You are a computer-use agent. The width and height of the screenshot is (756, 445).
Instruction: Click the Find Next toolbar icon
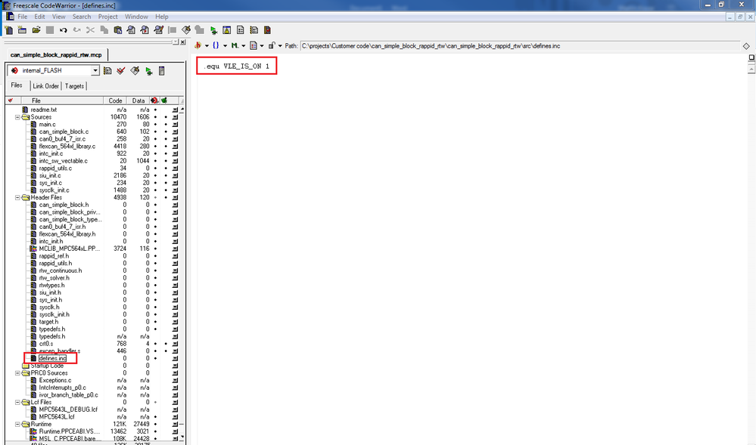tap(145, 30)
